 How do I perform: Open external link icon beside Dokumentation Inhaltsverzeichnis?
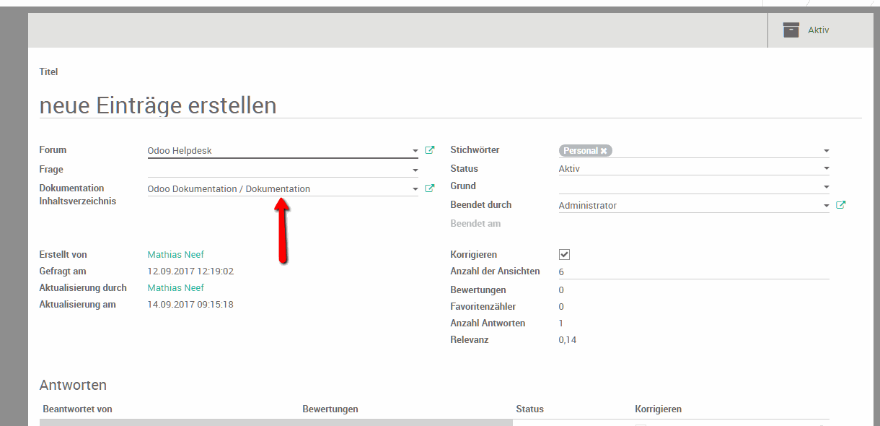(x=430, y=188)
